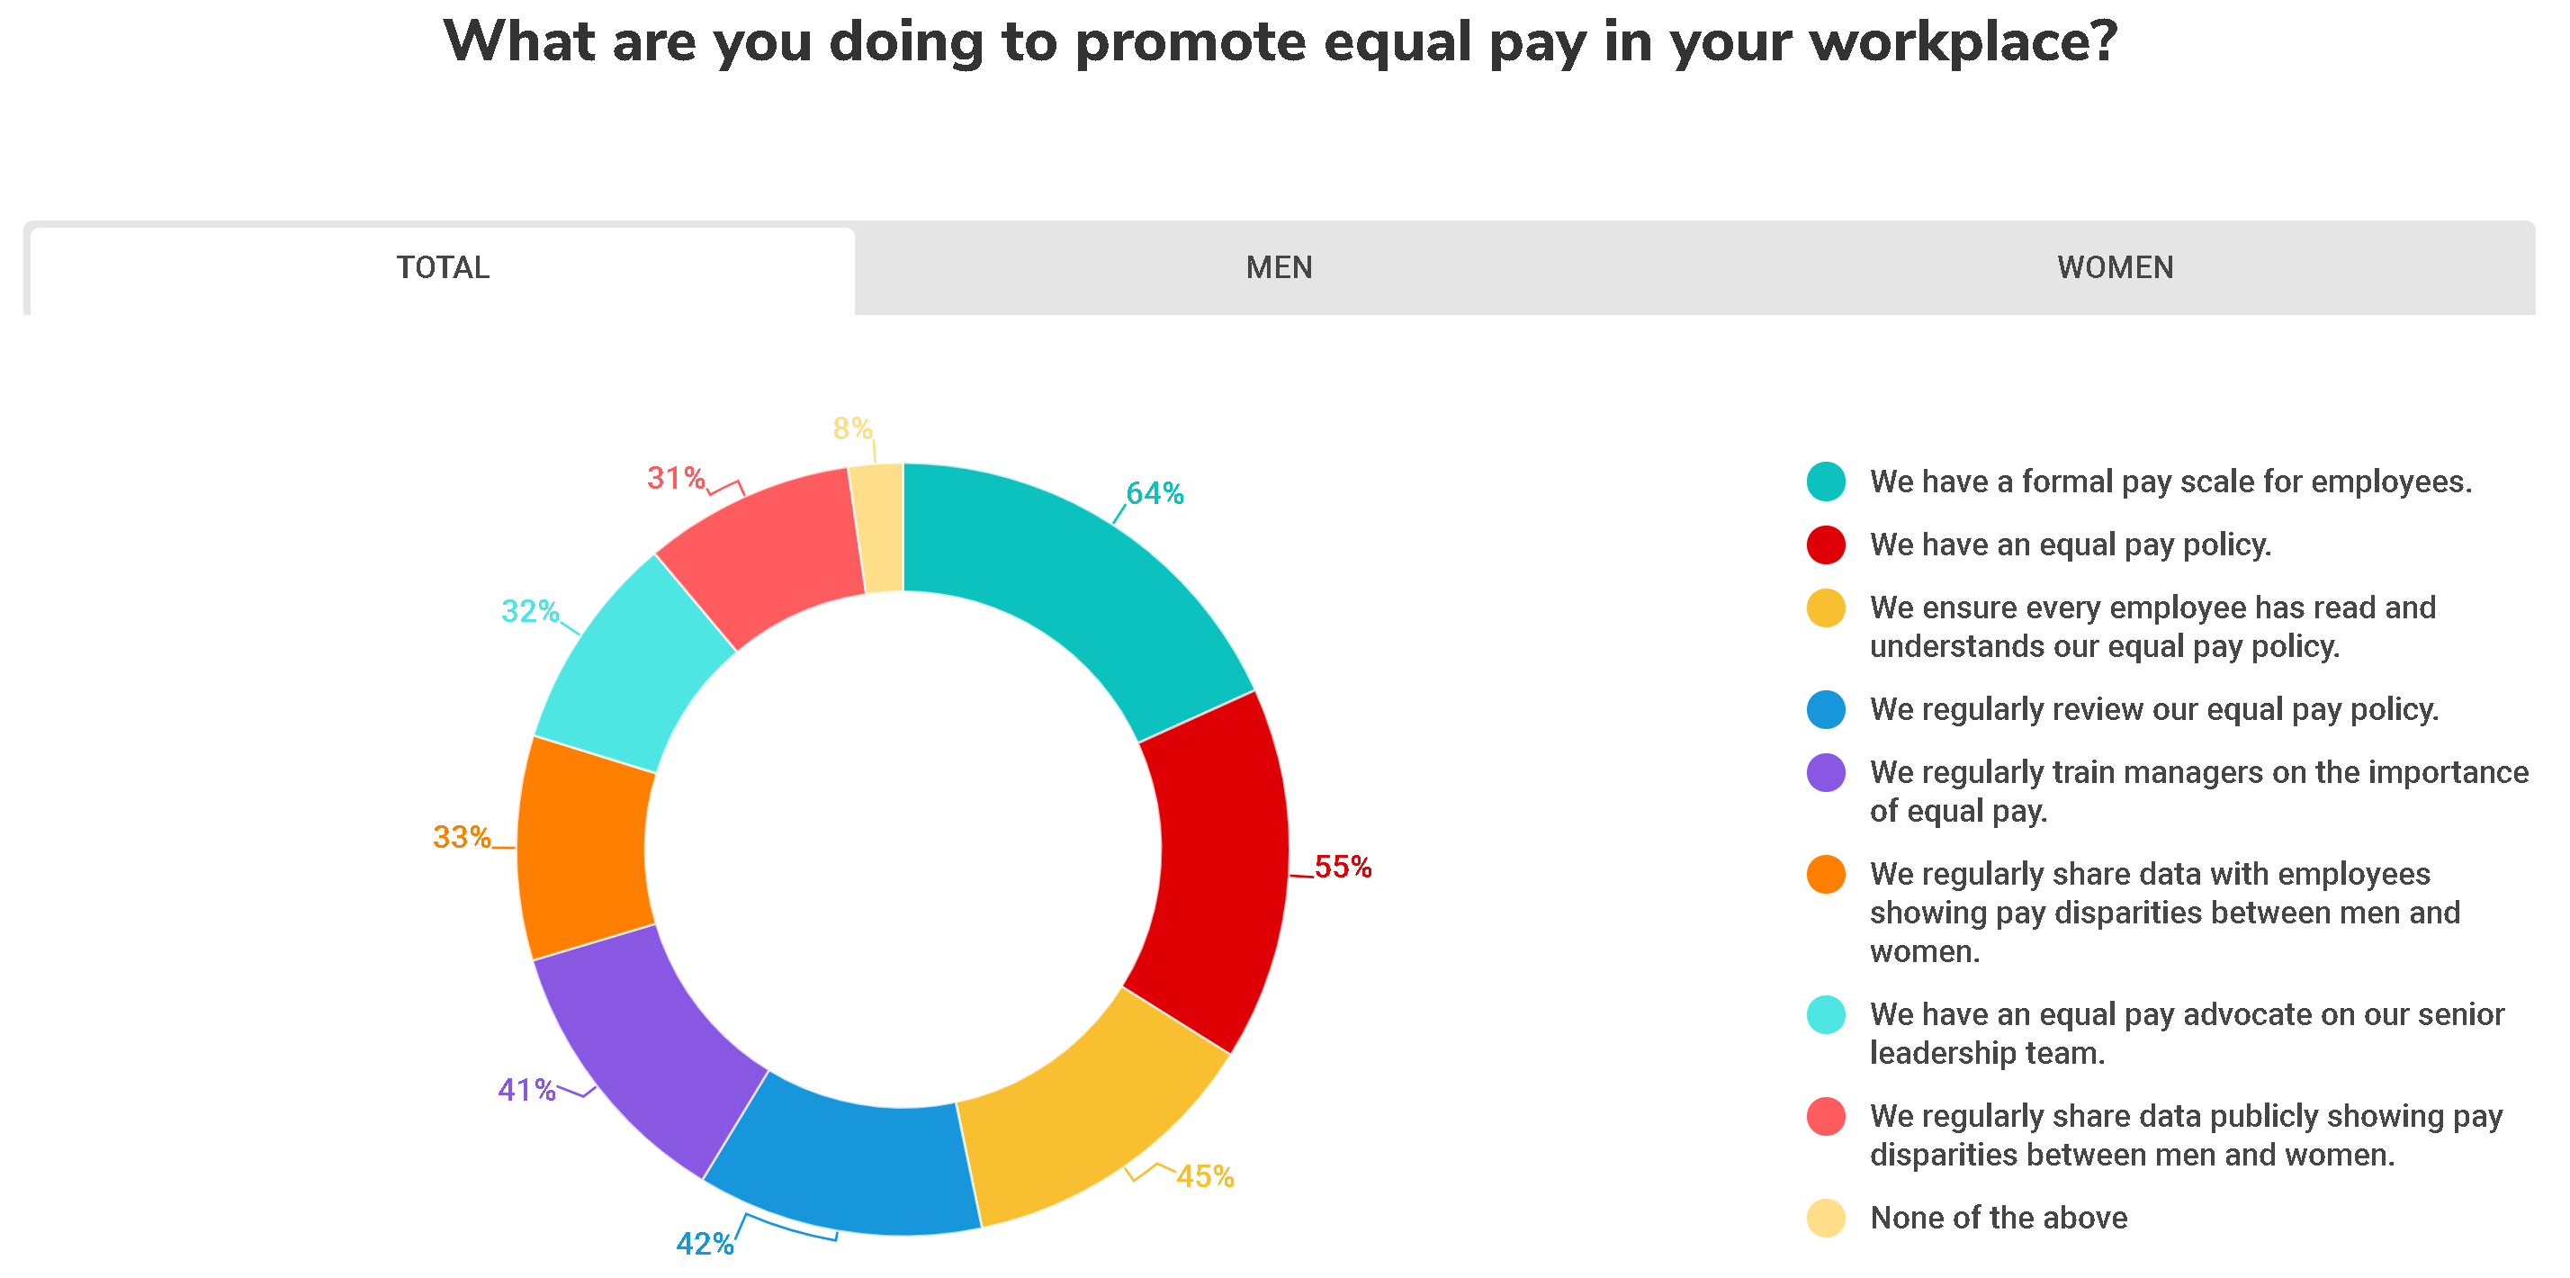This screenshot has width=2570, height=1278.
Task: Click the purple train managers legend dot
Action: (x=1825, y=772)
